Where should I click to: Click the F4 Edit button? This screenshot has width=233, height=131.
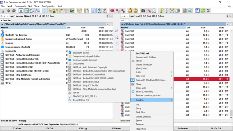click(50, 128)
